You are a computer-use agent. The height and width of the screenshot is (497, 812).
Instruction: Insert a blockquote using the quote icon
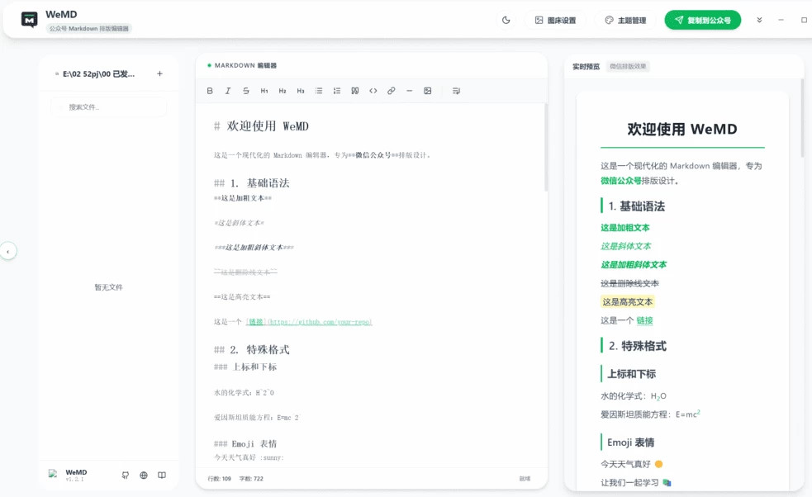coord(355,91)
